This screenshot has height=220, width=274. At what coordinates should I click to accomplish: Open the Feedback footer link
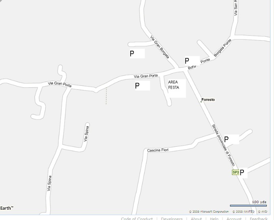pos(259,218)
